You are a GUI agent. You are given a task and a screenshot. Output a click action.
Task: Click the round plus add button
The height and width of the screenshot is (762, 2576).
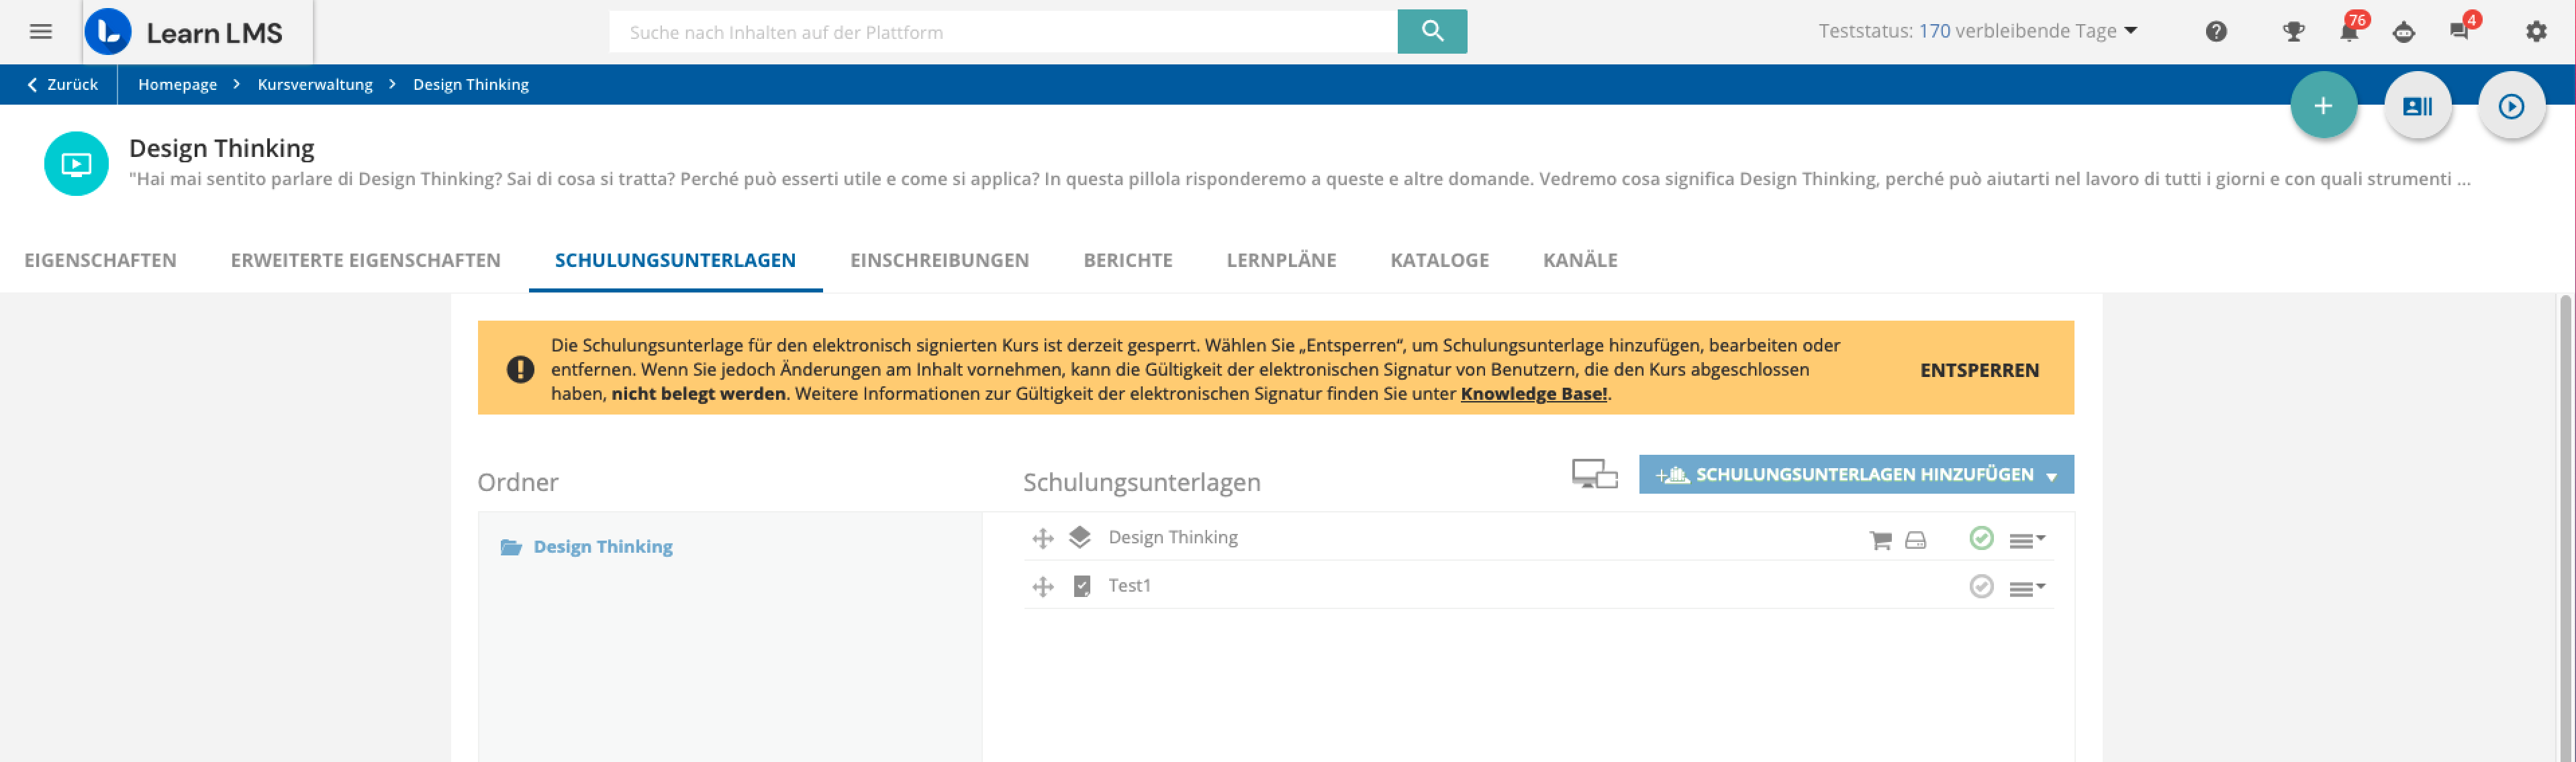[x=2324, y=106]
